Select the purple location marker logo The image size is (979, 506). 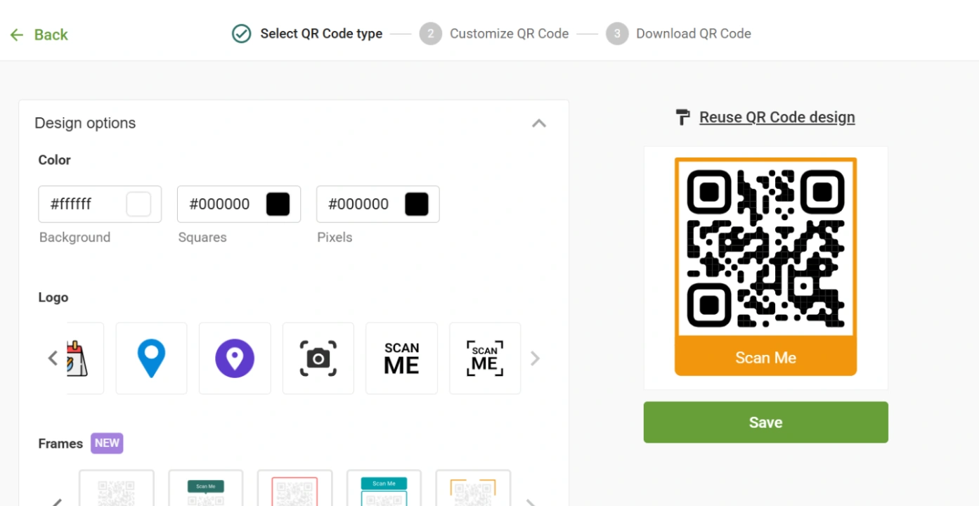pos(235,358)
